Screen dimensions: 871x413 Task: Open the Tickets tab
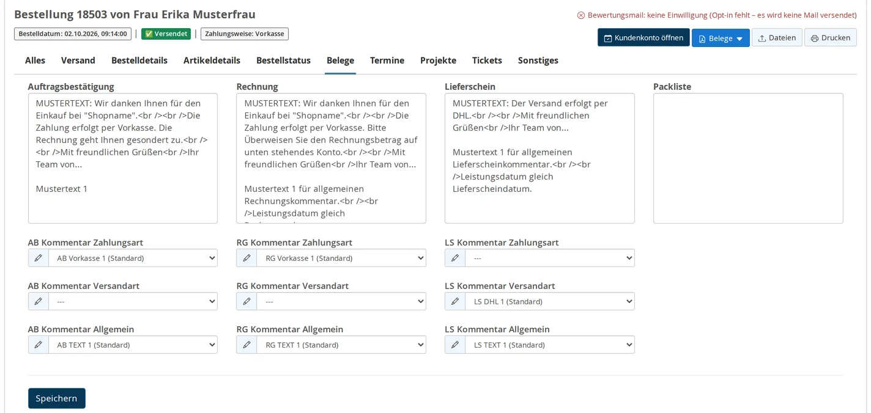487,60
